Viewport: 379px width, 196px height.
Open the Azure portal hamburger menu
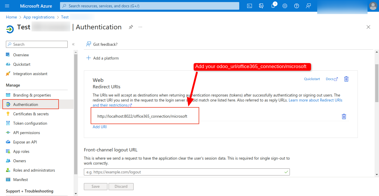[7, 6]
